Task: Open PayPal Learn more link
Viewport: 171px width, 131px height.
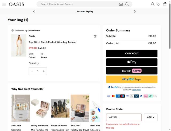Action: click(136, 90)
